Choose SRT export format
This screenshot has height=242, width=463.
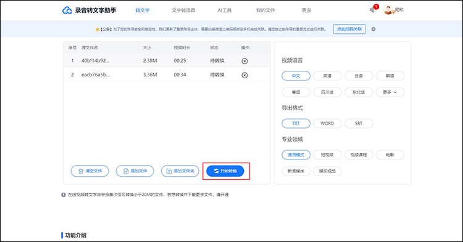pos(359,123)
